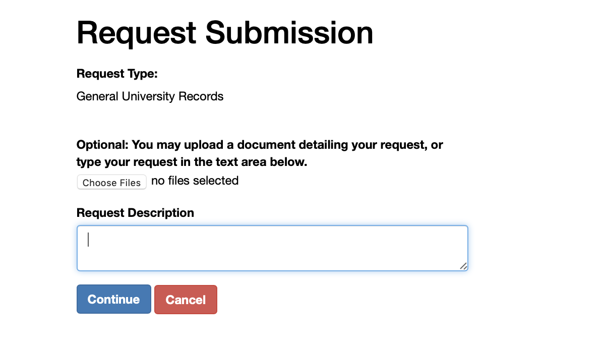Click the Request Submission page heading
606x347 pixels.
[225, 32]
